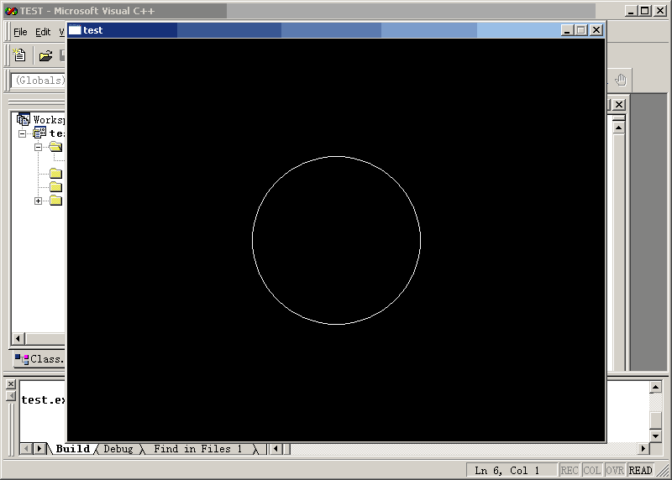Select the test project icon in tree

tap(39, 133)
